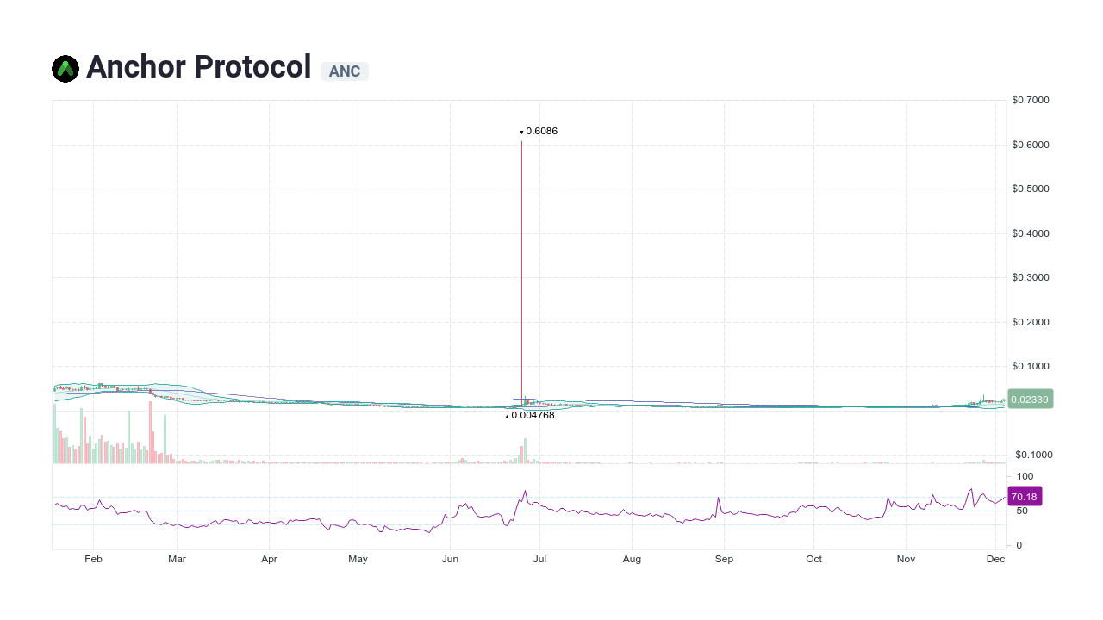Select the Feb label on the time axis
This screenshot has width=1103, height=620.
[x=93, y=559]
